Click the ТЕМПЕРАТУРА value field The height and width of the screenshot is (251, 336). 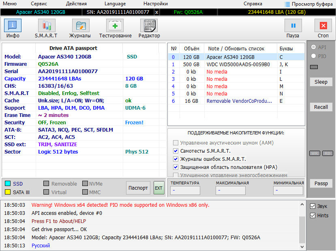click(185, 190)
